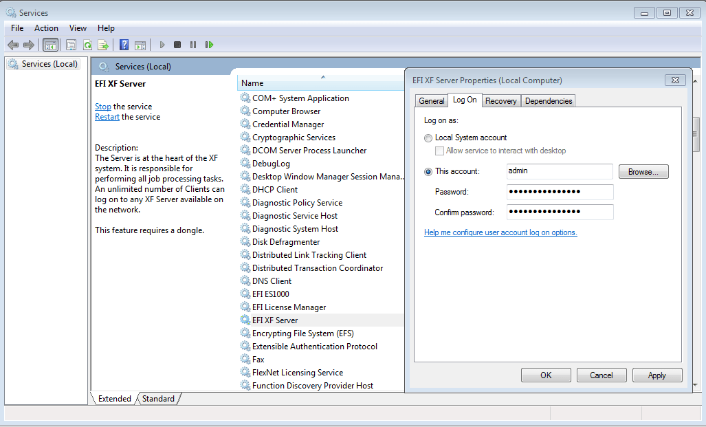Click the services list scrollbar up arrow

pyautogui.click(x=696, y=81)
